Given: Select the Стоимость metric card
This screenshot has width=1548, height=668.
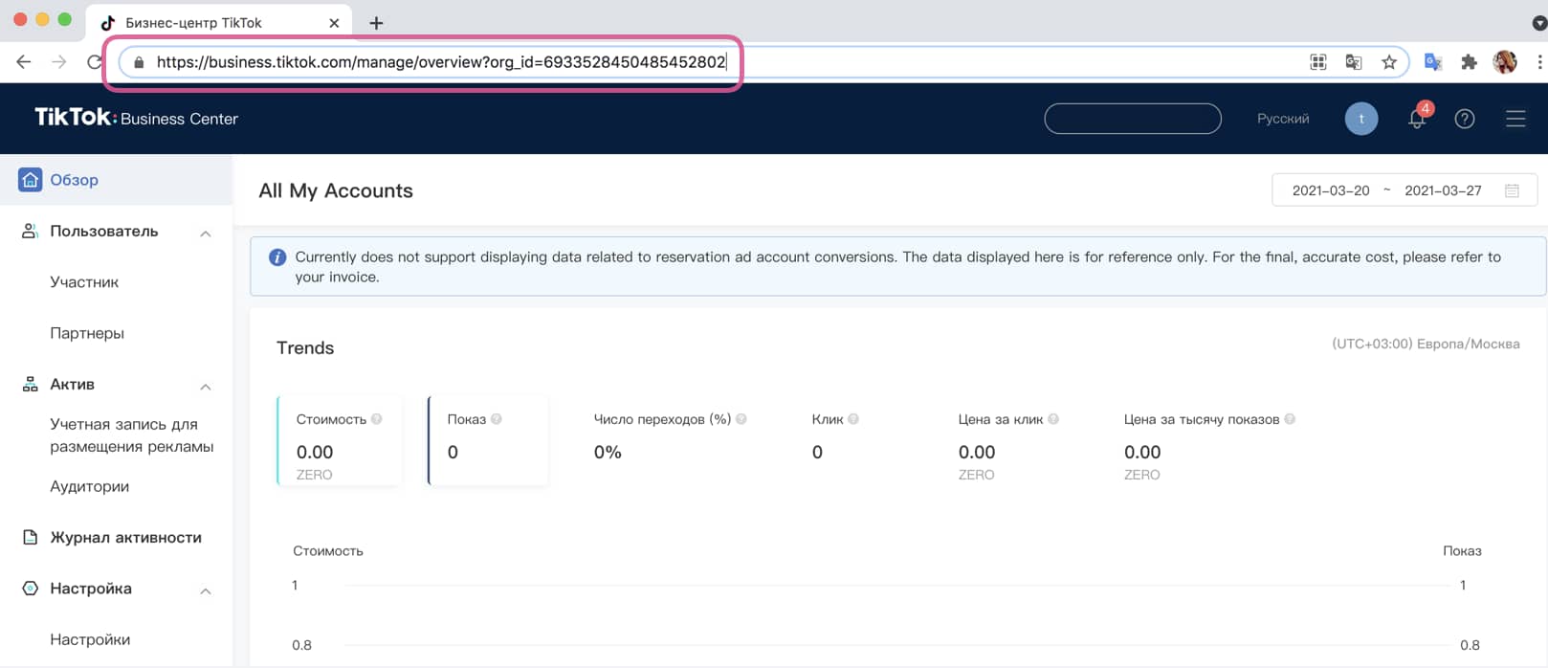Looking at the screenshot, I should click(339, 440).
